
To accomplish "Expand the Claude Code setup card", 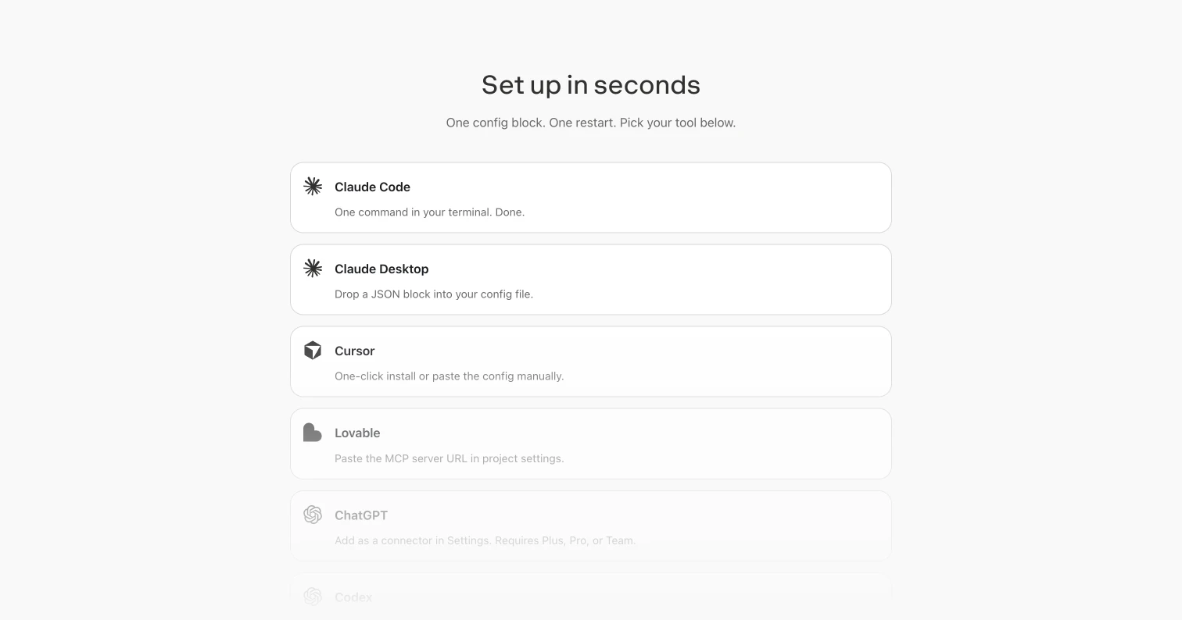I will tap(590, 197).
